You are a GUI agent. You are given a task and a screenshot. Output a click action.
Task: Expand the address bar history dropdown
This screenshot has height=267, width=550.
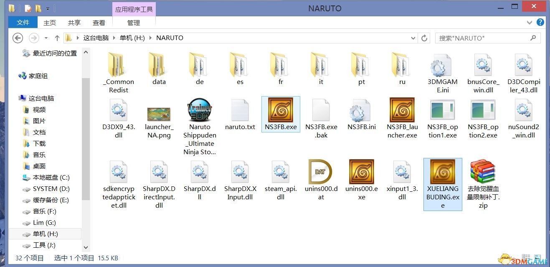(413, 38)
